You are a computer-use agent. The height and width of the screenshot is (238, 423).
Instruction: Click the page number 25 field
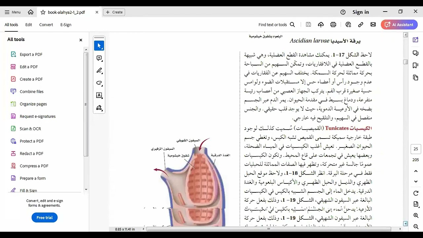tap(416, 149)
